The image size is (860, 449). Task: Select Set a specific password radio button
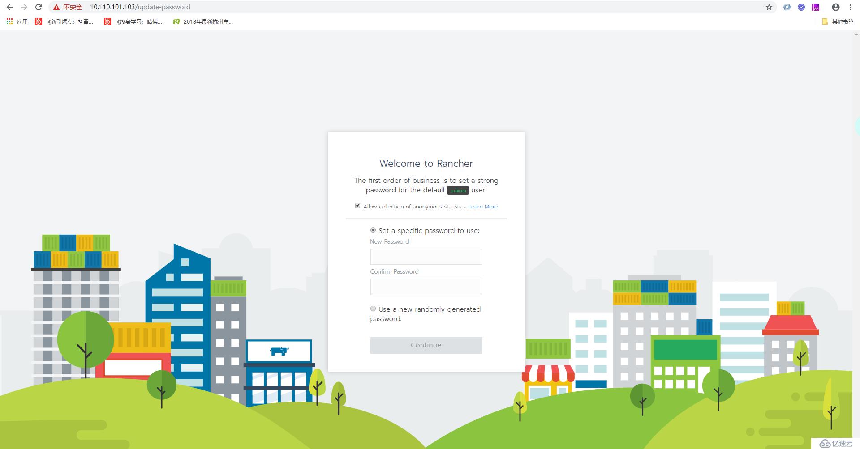click(373, 230)
